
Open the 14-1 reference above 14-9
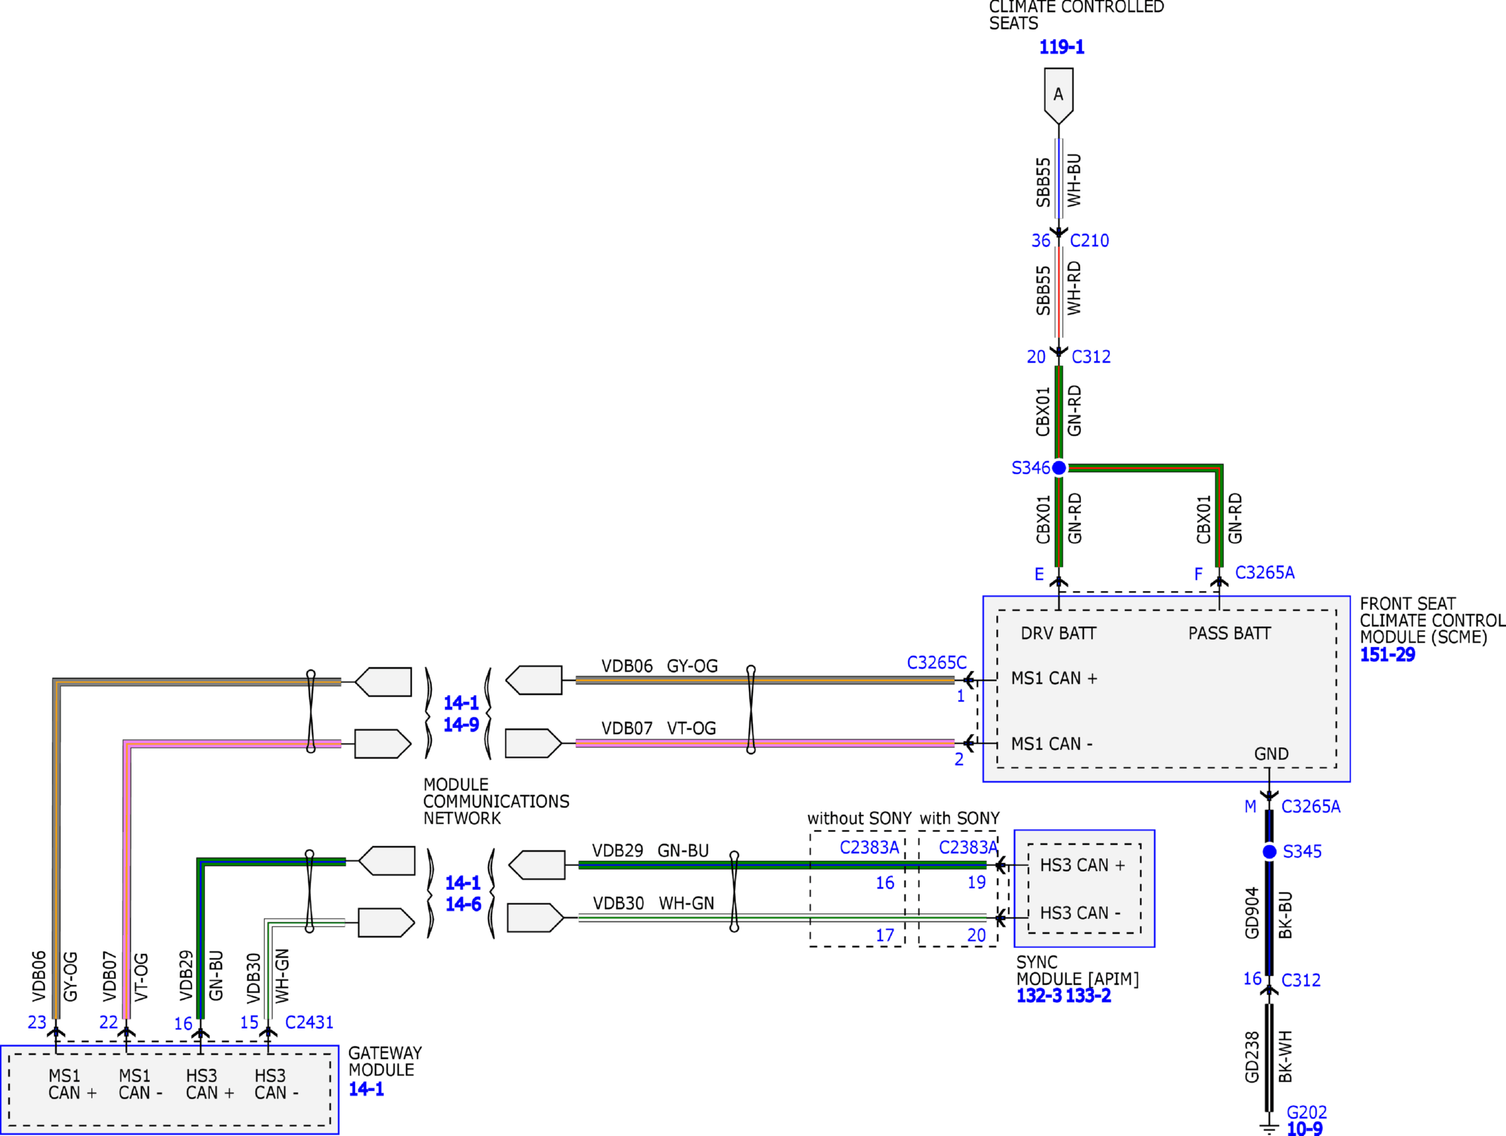click(461, 703)
